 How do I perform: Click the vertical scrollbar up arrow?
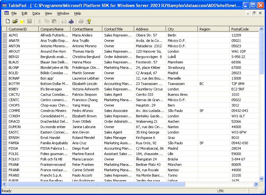point(262,29)
